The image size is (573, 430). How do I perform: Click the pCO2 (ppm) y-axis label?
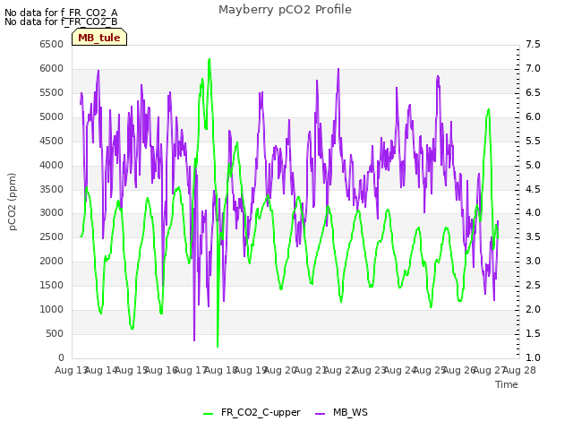tap(13, 202)
